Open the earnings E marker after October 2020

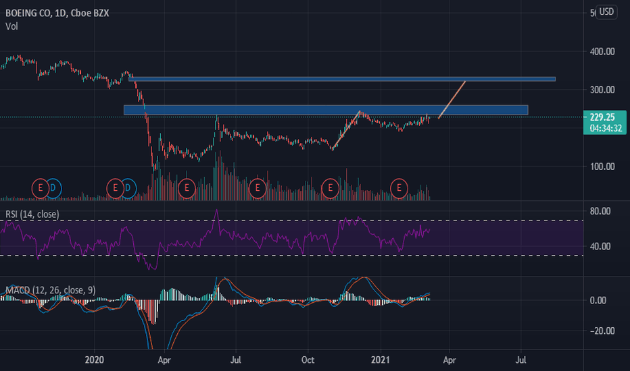[x=331, y=188]
